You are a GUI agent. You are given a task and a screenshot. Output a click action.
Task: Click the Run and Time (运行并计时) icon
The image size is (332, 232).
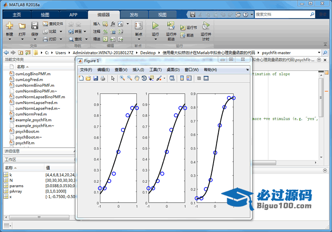[x=206, y=26]
